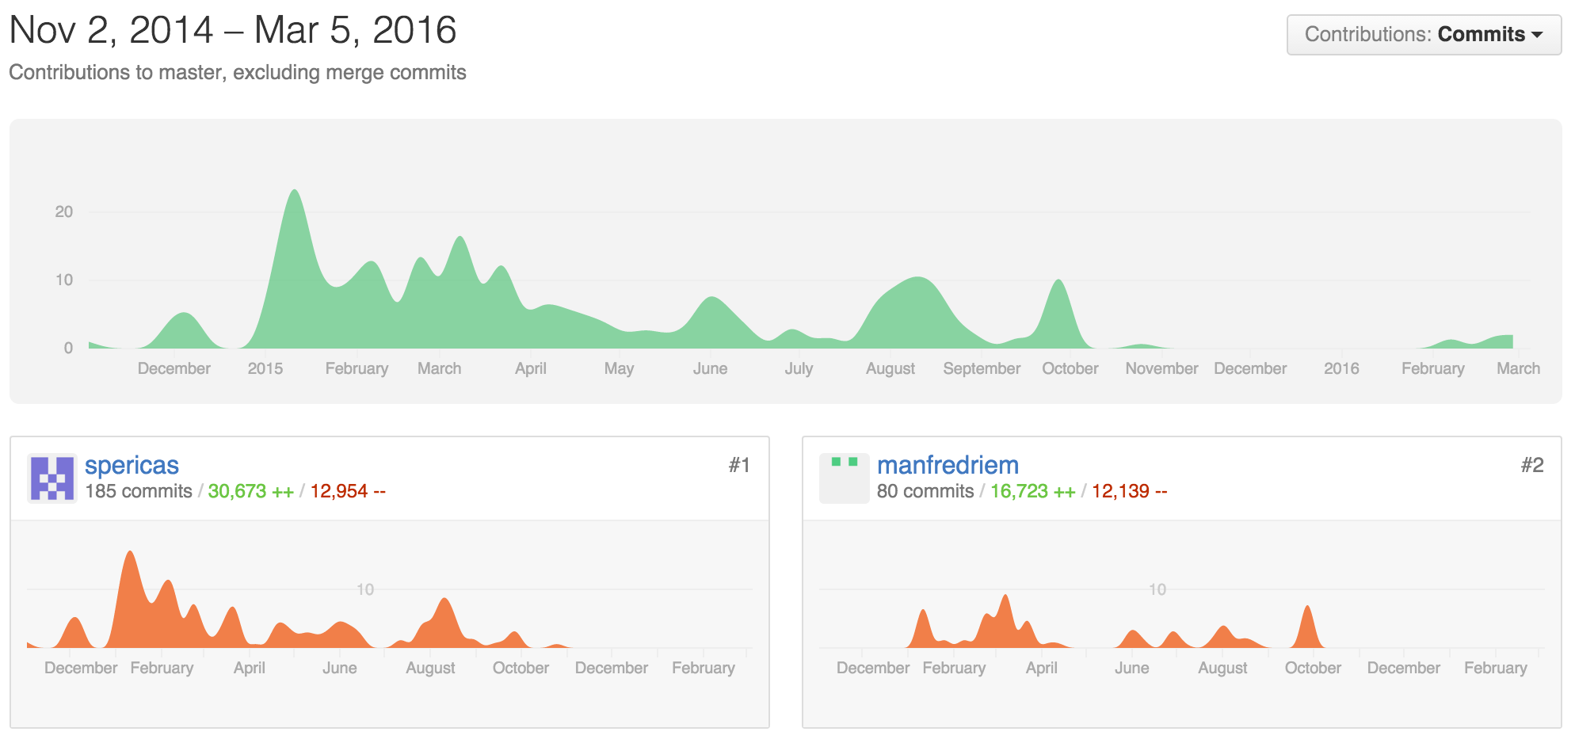View the 185 commits by spericas
Image resolution: width=1575 pixels, height=743 pixels.
click(x=139, y=491)
